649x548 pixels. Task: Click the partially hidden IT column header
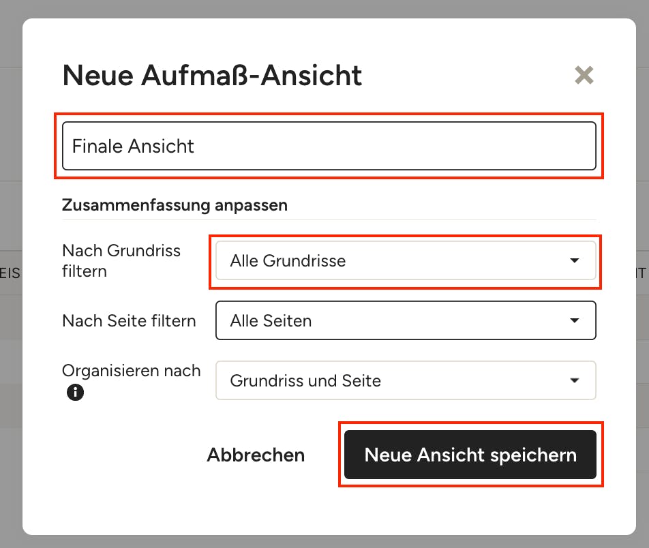[641, 273]
